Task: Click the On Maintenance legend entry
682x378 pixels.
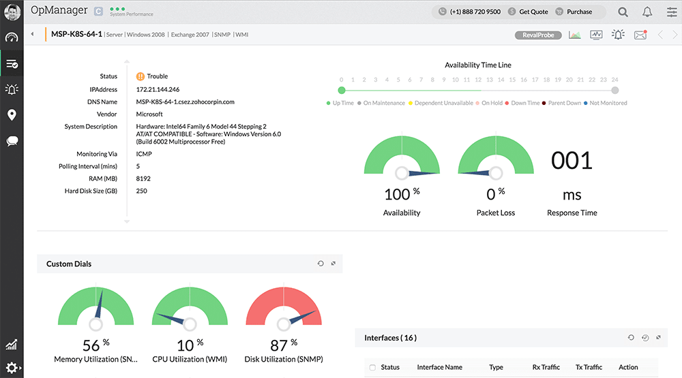Action: (381, 103)
